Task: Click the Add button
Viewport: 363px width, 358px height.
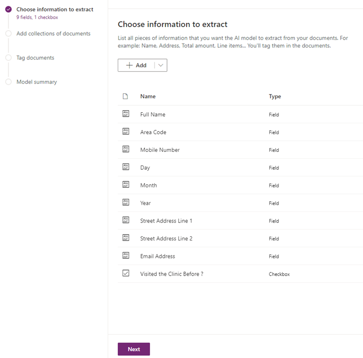Action: [x=137, y=65]
